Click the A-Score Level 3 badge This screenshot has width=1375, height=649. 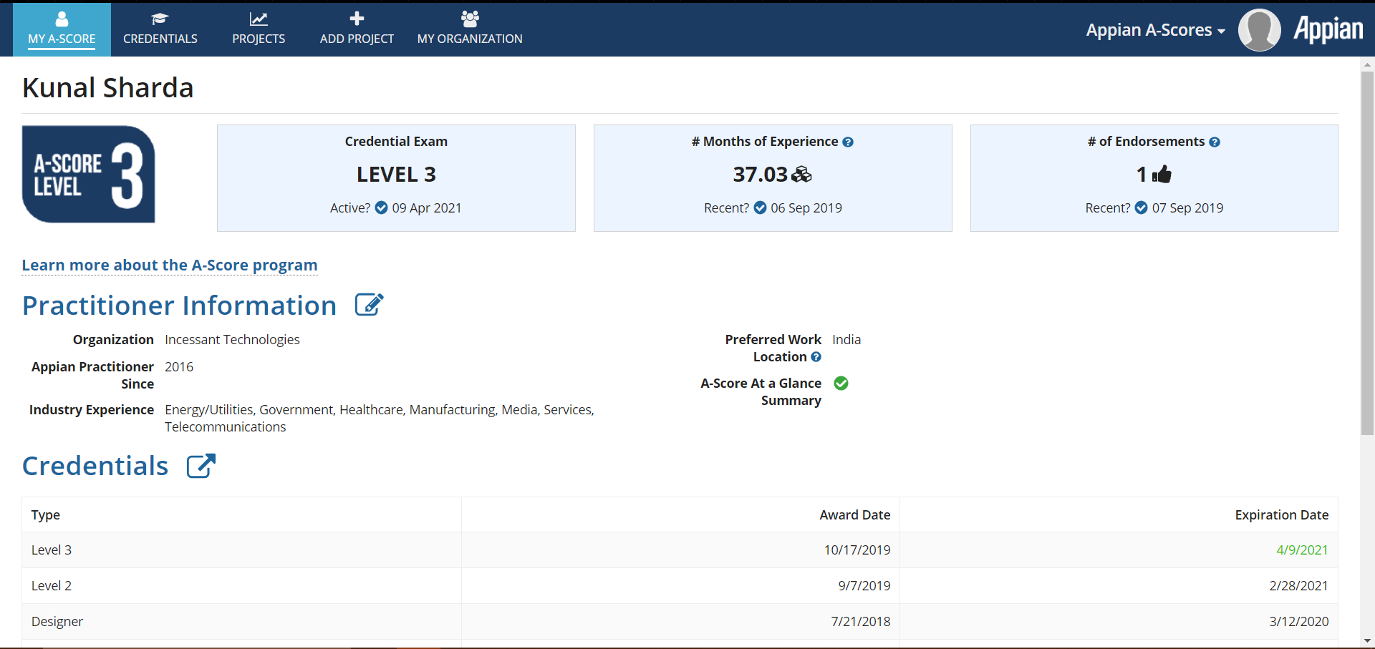[x=89, y=175]
